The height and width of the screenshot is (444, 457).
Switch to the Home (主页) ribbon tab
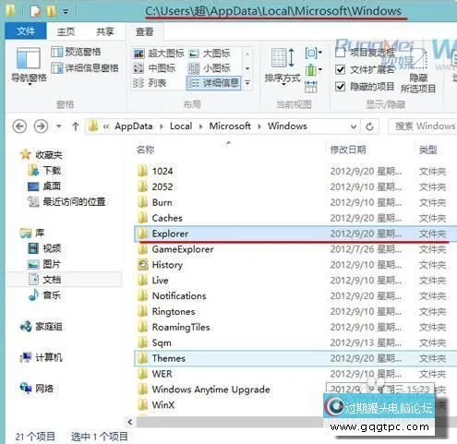click(x=66, y=31)
